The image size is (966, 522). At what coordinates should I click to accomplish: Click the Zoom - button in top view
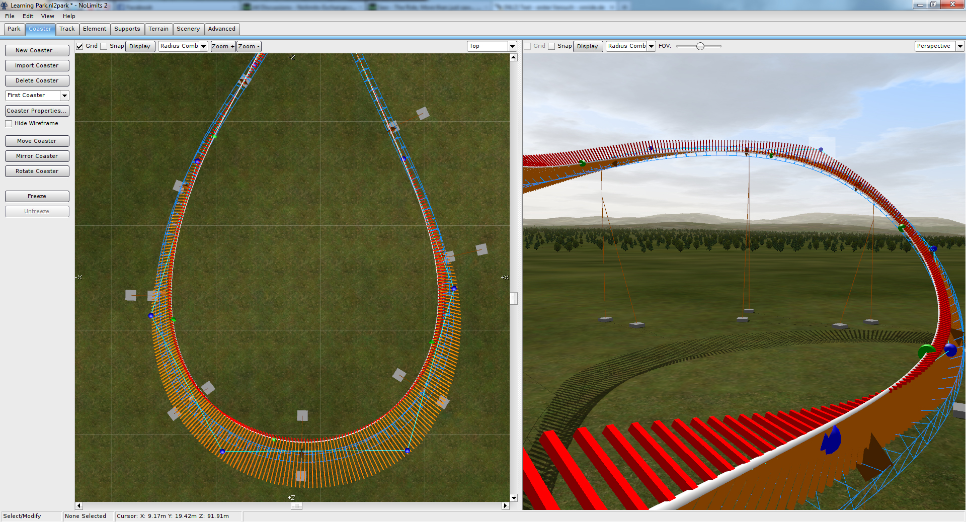(249, 46)
